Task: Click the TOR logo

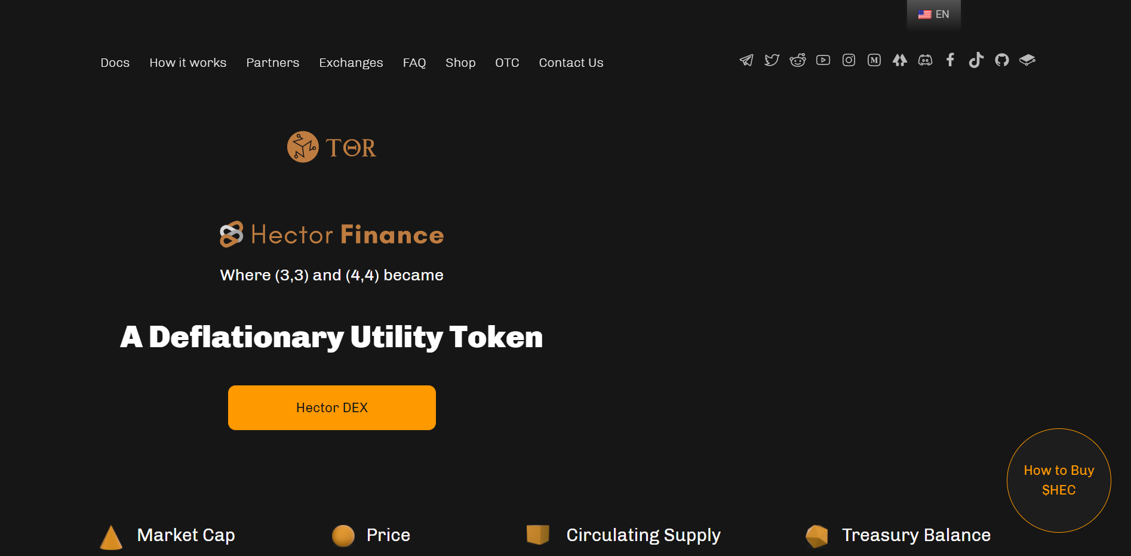Action: pyautogui.click(x=332, y=147)
